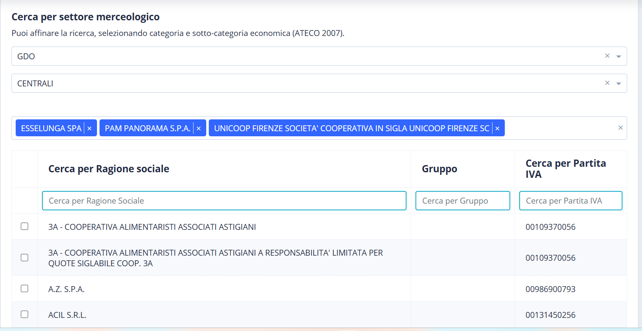Screen dimensions: 642x331
Task: Clear the GDO category selection
Action: click(607, 56)
